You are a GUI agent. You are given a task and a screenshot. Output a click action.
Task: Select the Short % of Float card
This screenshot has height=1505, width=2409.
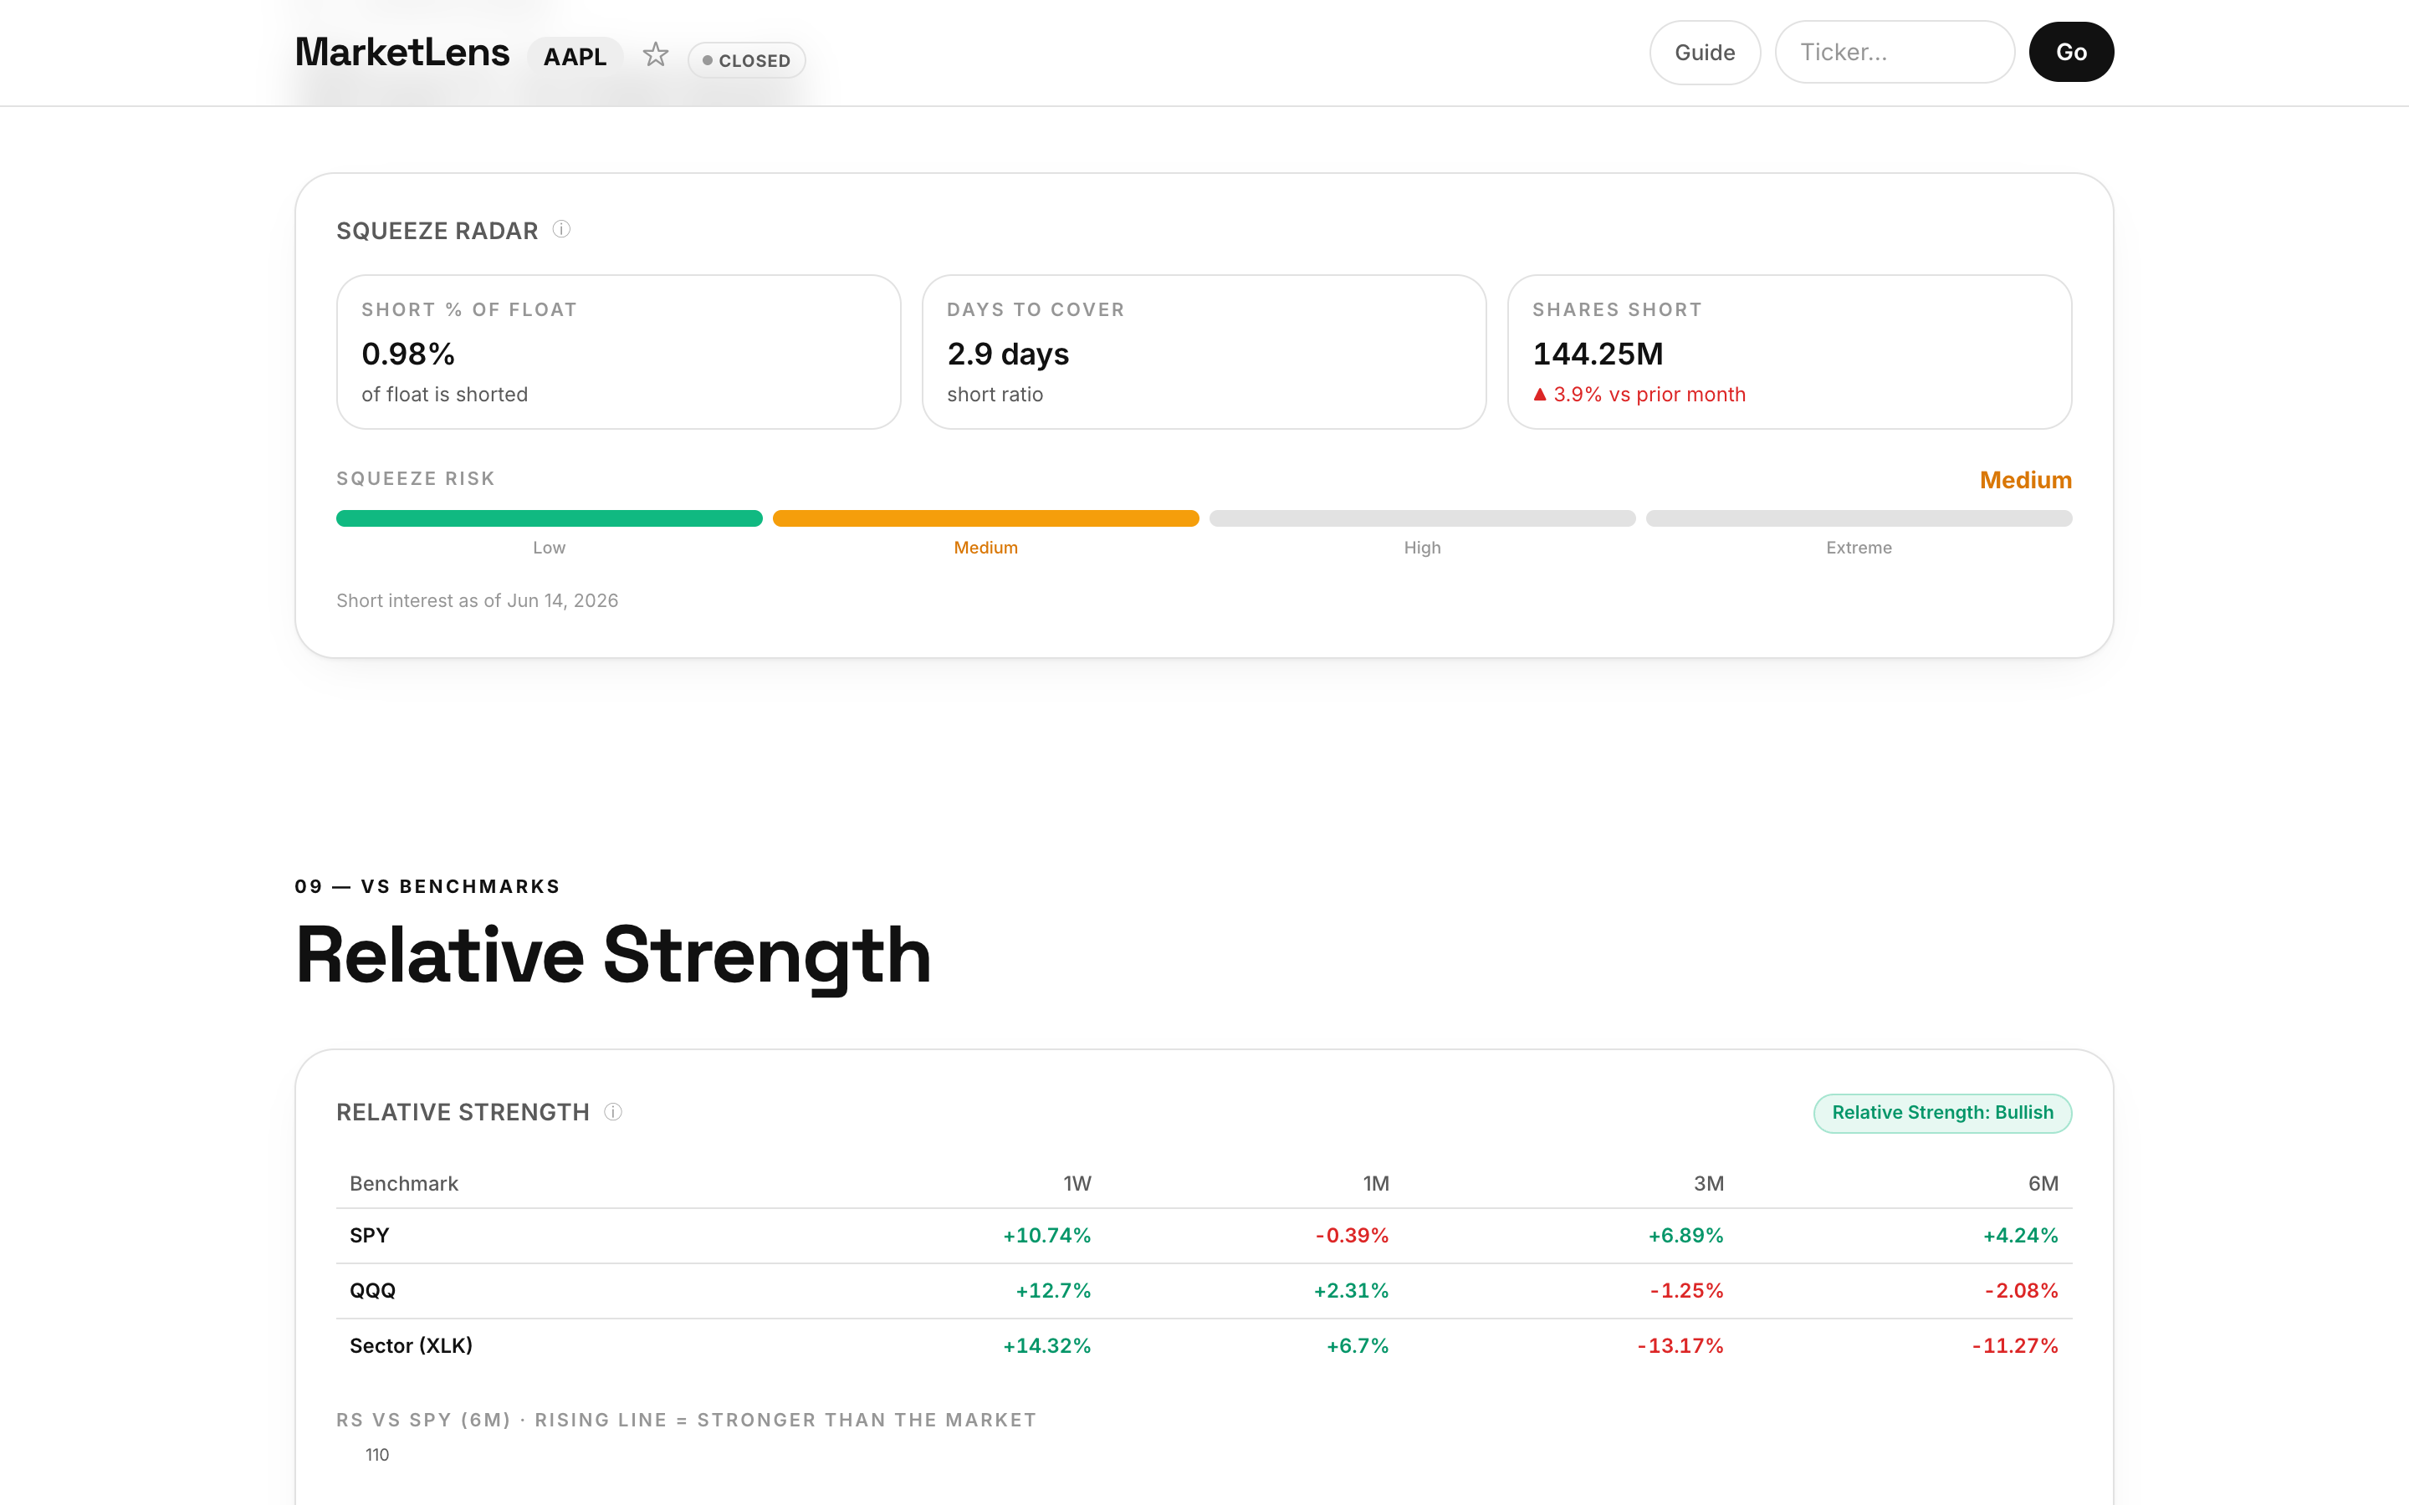tap(618, 352)
